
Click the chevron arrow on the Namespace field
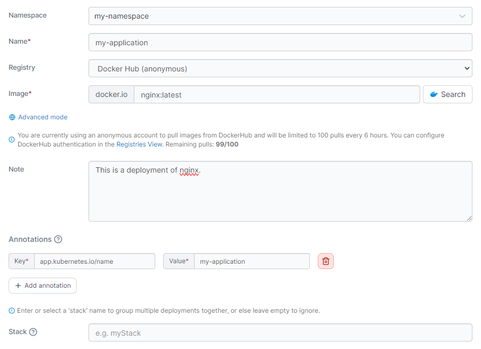click(x=462, y=16)
